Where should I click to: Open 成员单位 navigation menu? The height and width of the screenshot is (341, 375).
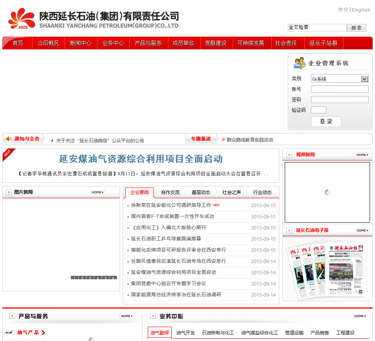click(183, 43)
